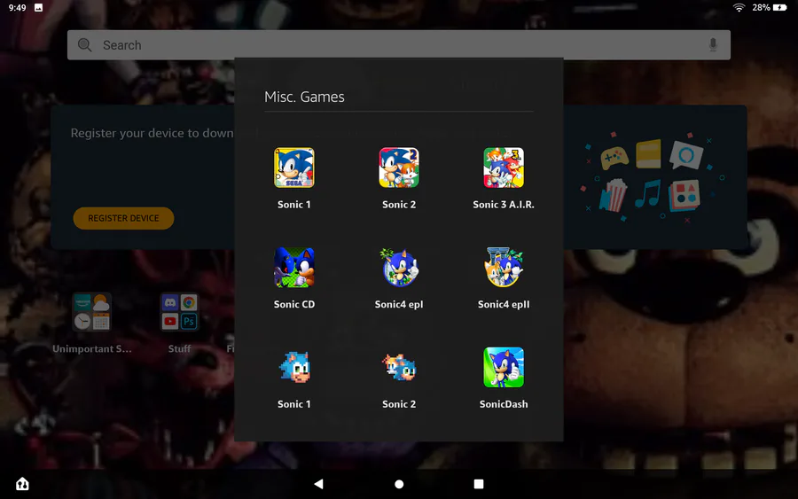Tap the Android back button
Screen dimensions: 798x499
[x=318, y=484]
